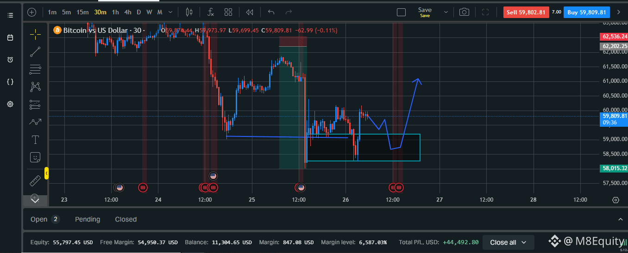Select the emoji sticker tool

click(x=35, y=157)
